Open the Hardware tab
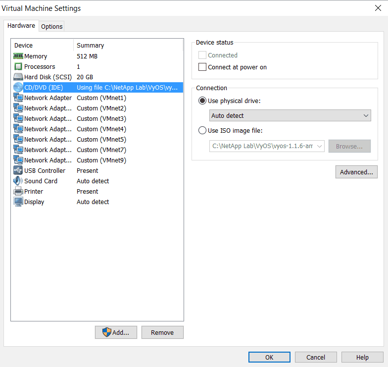Viewport: 388px width, 367px height. click(x=21, y=26)
